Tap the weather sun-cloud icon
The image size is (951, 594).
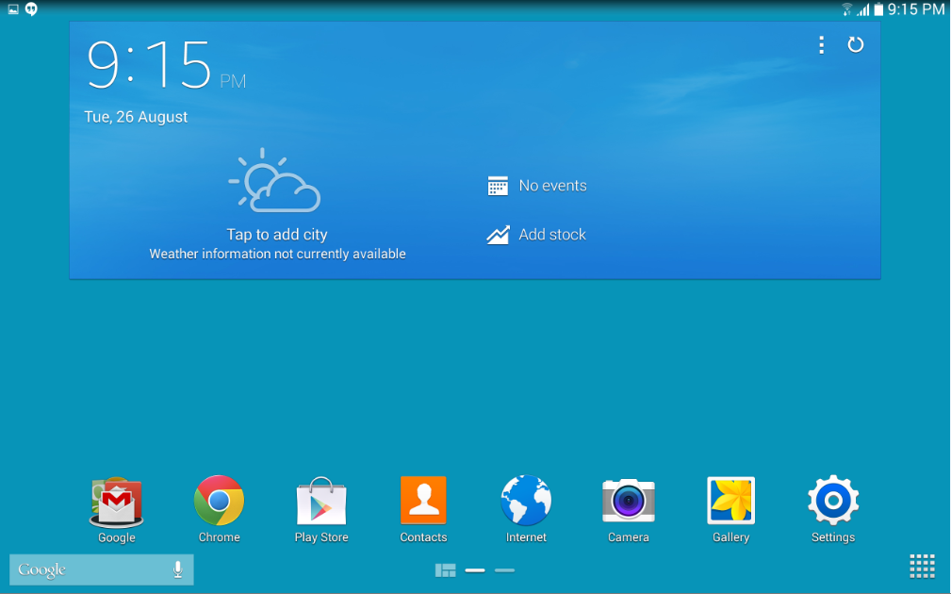274,180
